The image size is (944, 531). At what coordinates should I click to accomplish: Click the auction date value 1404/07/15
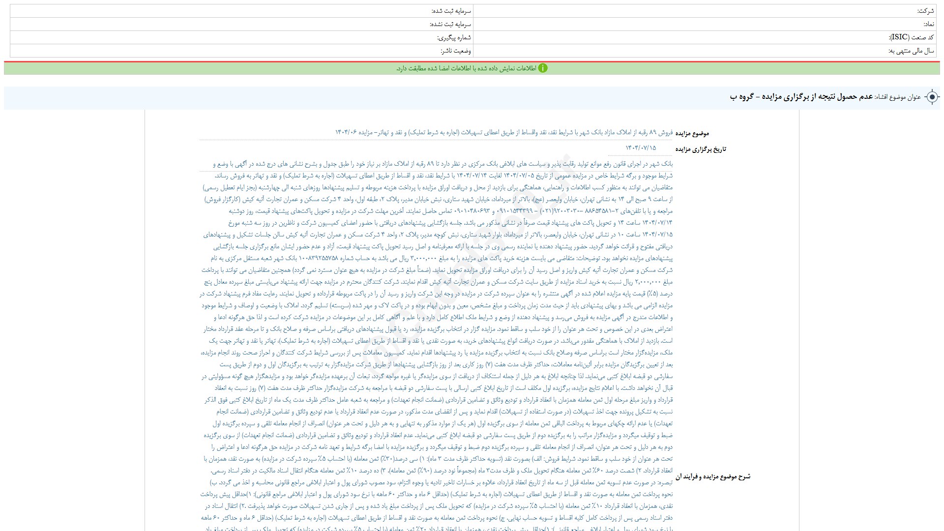click(641, 148)
